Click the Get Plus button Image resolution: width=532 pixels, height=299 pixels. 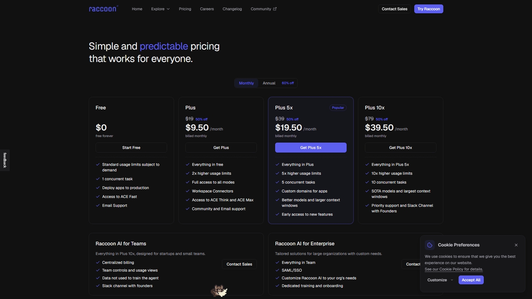[221, 147]
